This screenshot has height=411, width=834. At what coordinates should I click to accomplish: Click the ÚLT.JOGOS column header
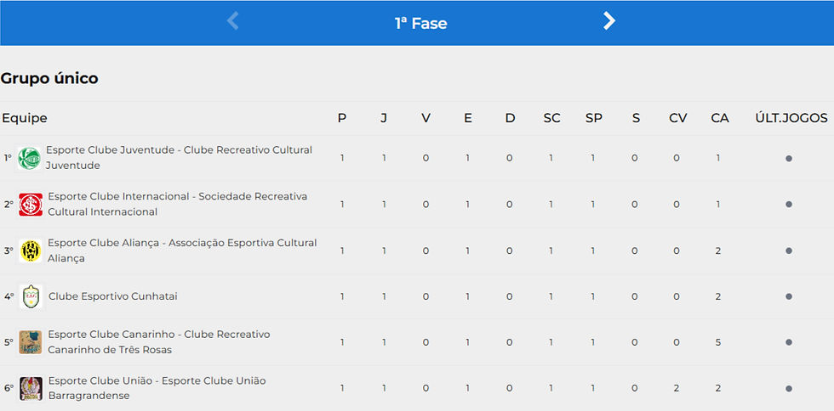click(791, 118)
